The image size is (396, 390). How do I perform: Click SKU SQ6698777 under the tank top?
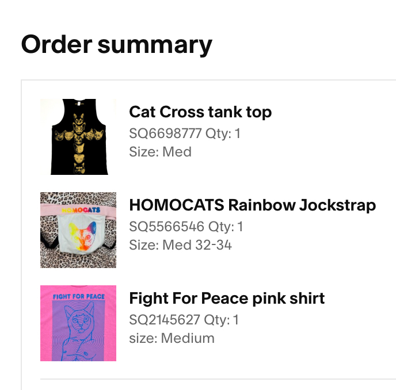(165, 133)
